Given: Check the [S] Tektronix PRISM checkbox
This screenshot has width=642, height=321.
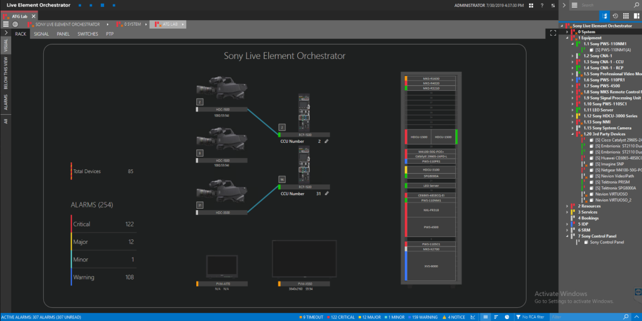Looking at the screenshot, I should click(x=592, y=182).
